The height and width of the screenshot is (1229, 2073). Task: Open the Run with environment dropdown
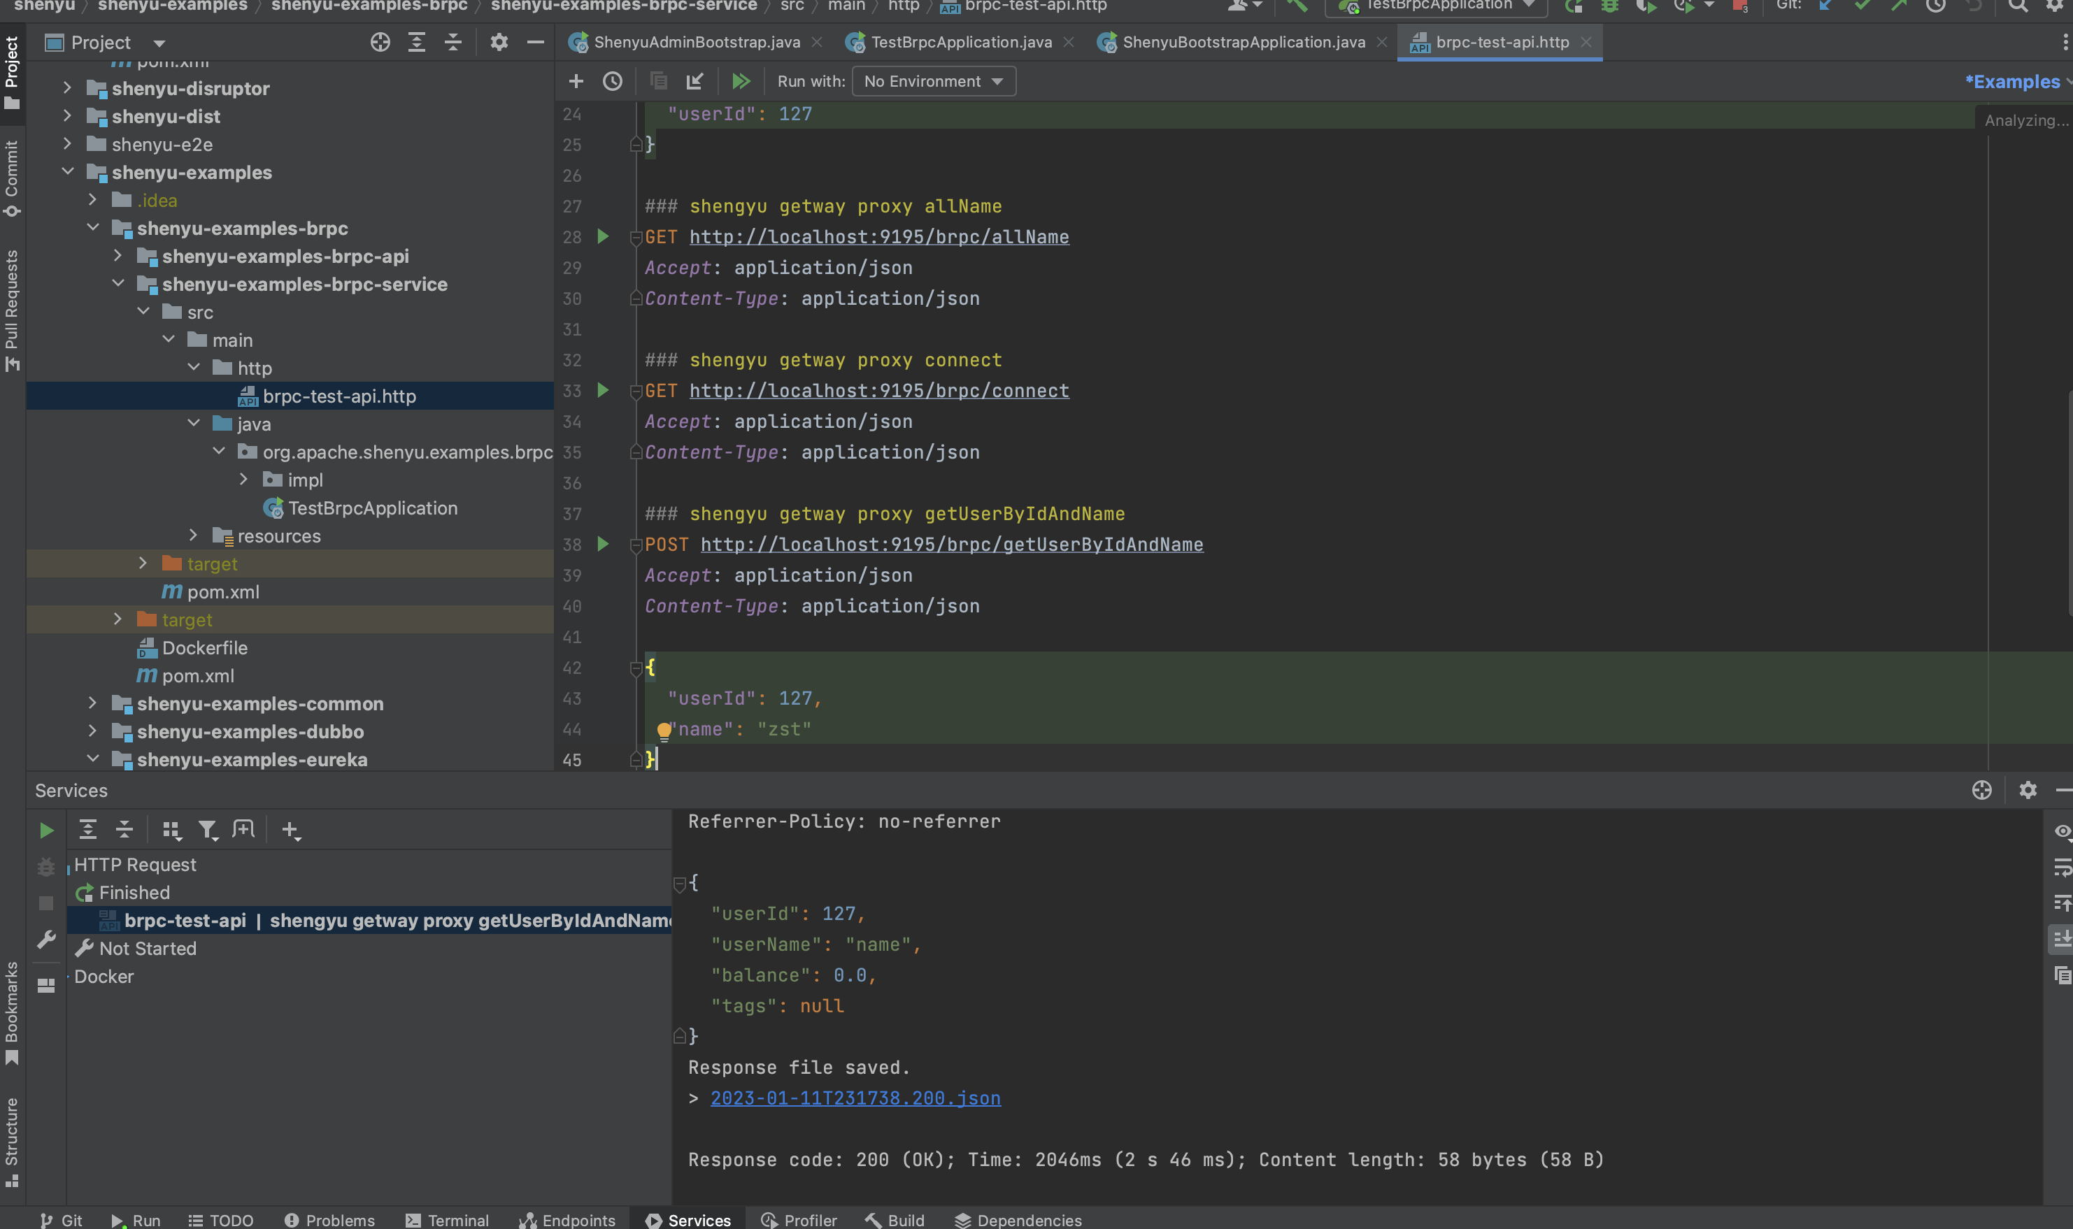pos(933,81)
